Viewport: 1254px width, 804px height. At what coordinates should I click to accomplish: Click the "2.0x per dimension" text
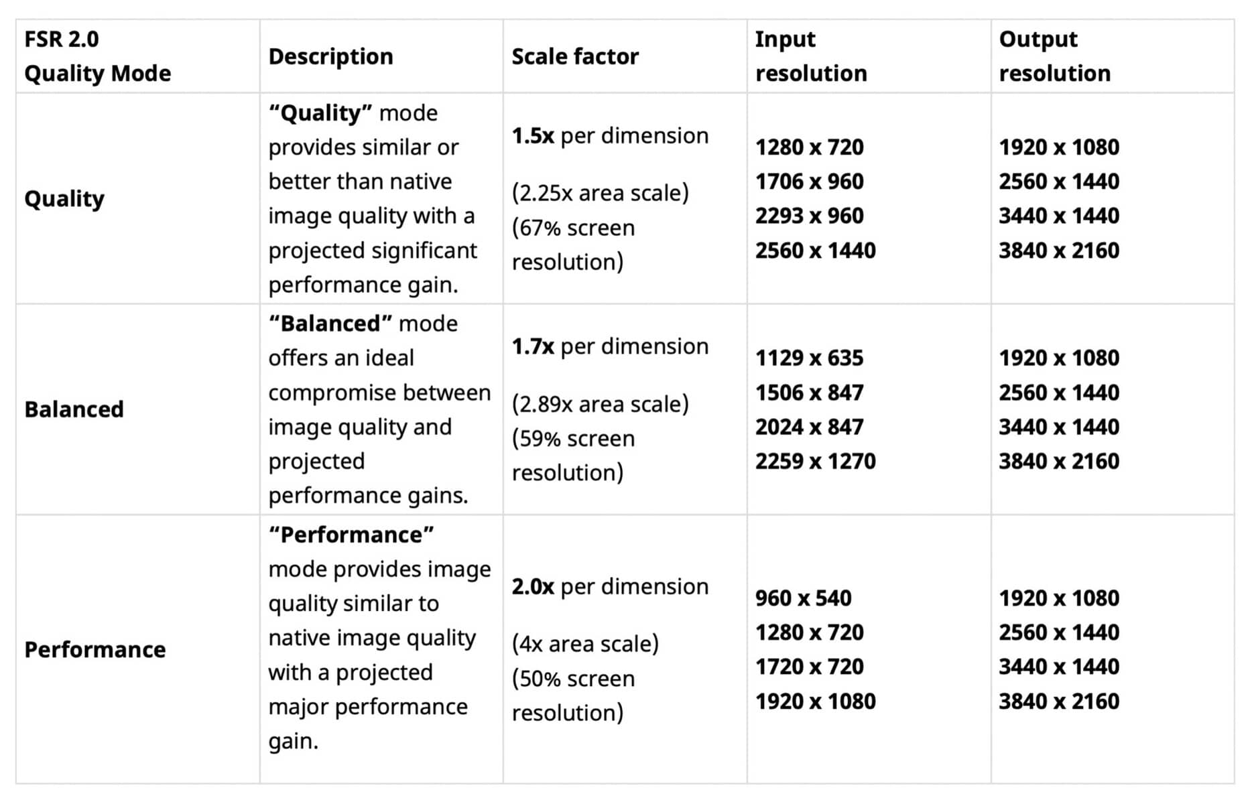610,587
